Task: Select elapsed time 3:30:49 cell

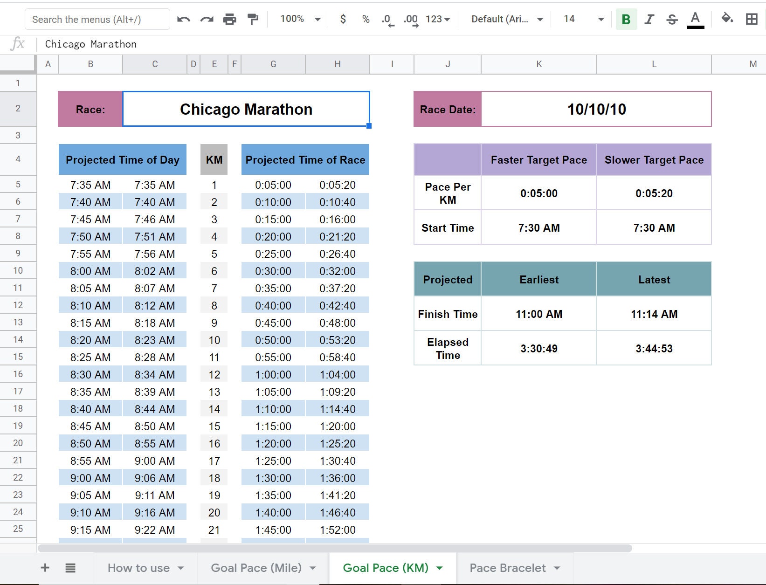Action: [538, 348]
